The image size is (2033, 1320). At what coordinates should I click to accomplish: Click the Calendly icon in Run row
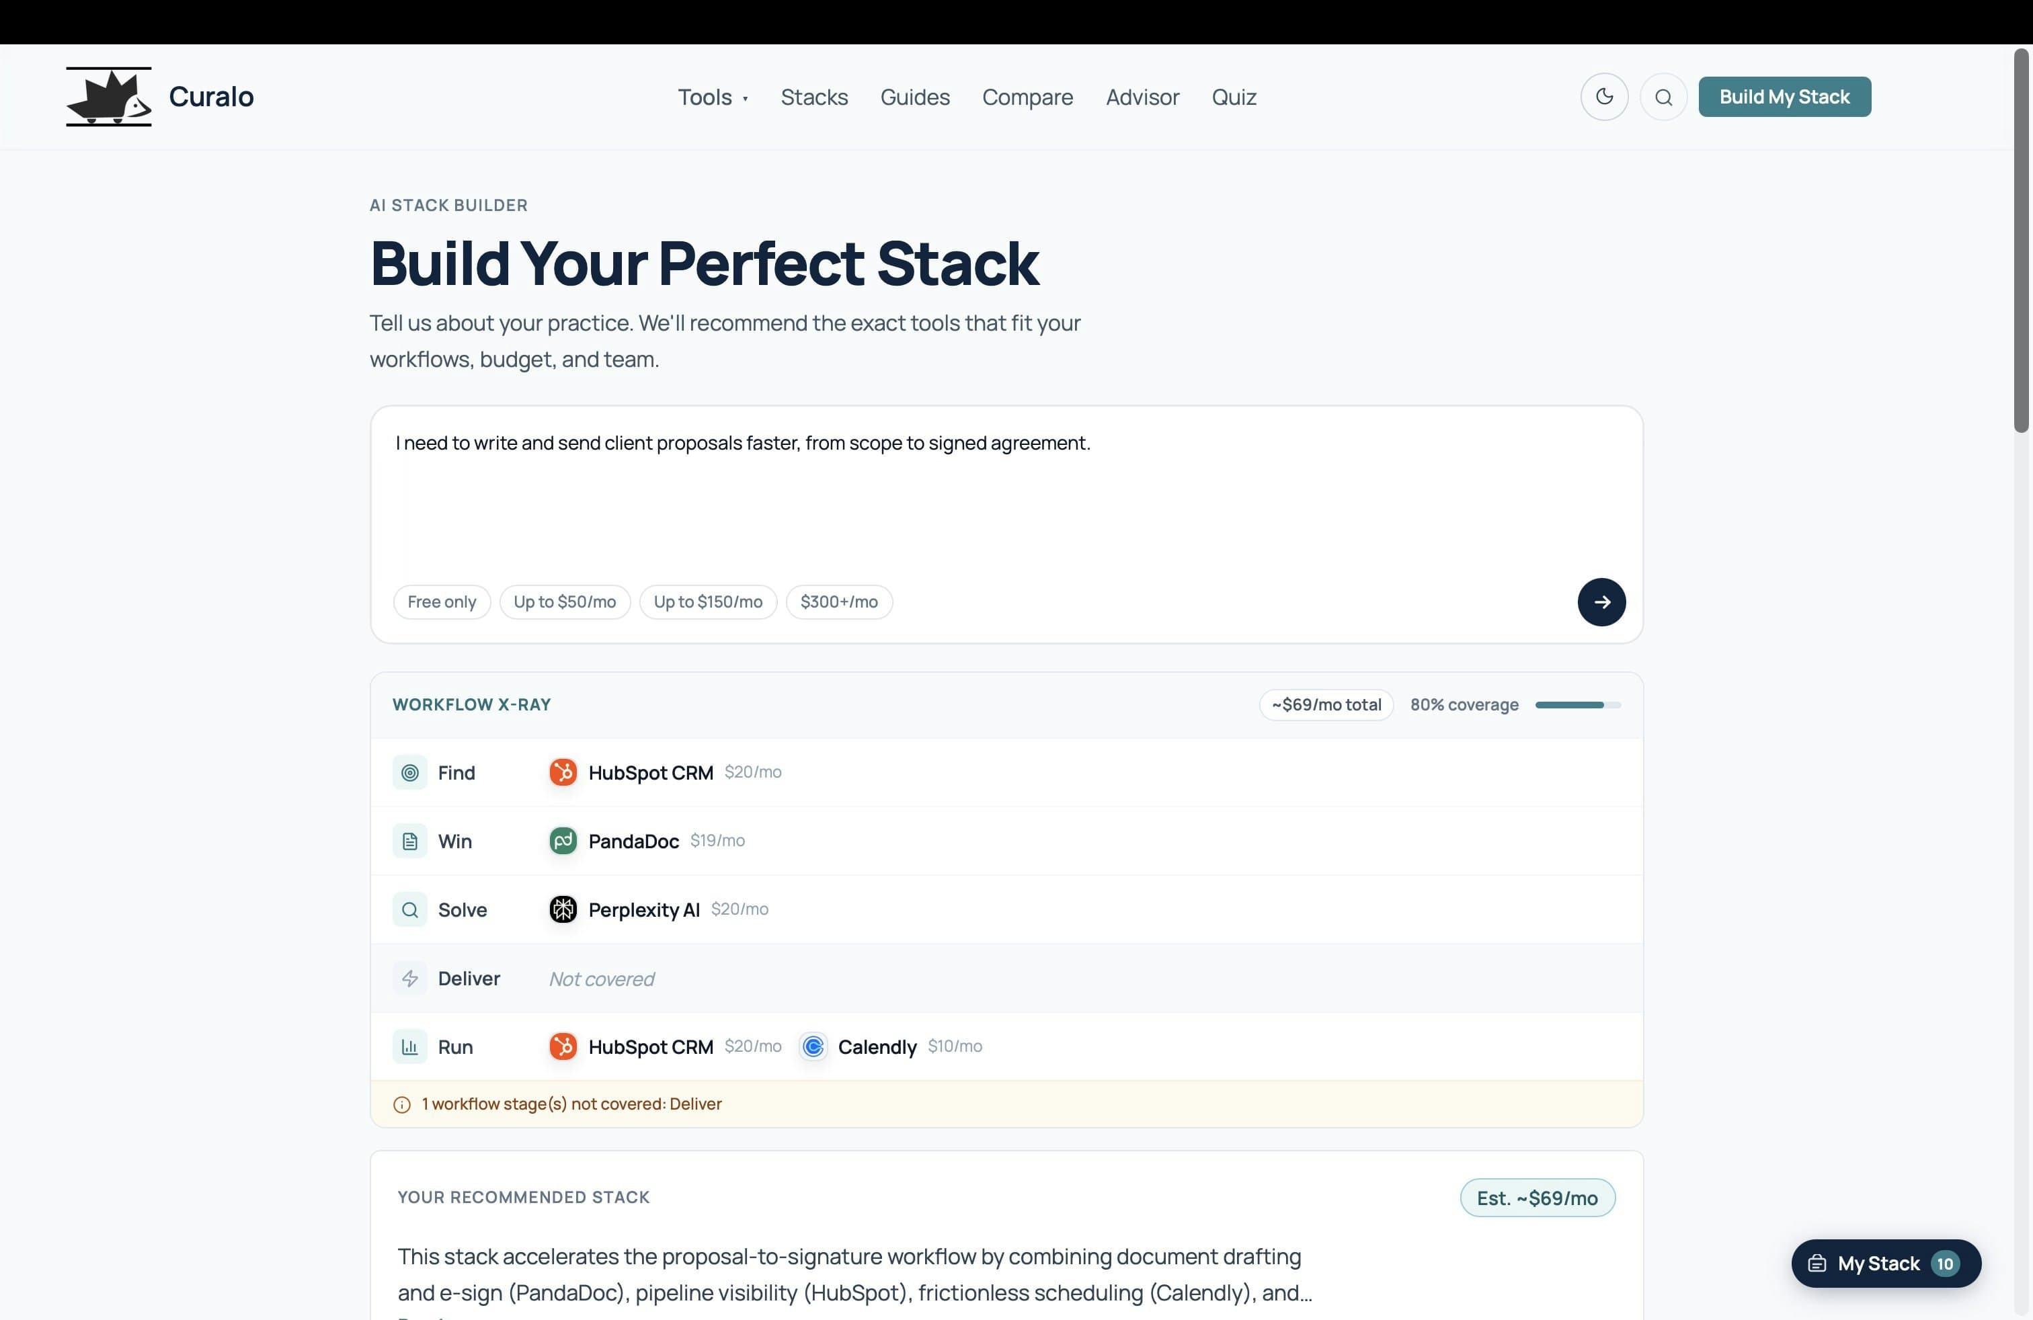(813, 1046)
